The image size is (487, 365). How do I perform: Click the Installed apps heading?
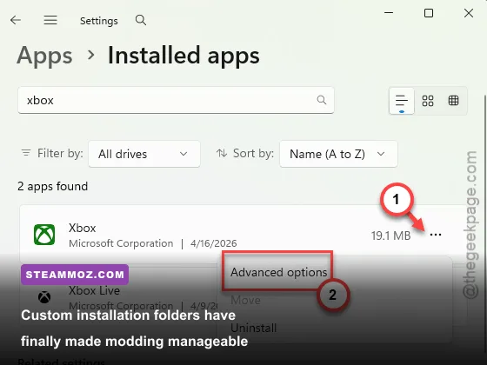[183, 56]
